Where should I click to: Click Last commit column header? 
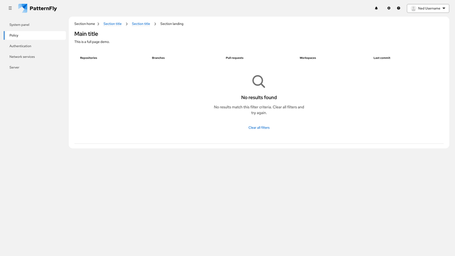[x=382, y=58]
